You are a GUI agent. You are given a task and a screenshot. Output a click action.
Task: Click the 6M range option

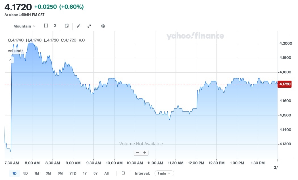[x=60, y=173]
